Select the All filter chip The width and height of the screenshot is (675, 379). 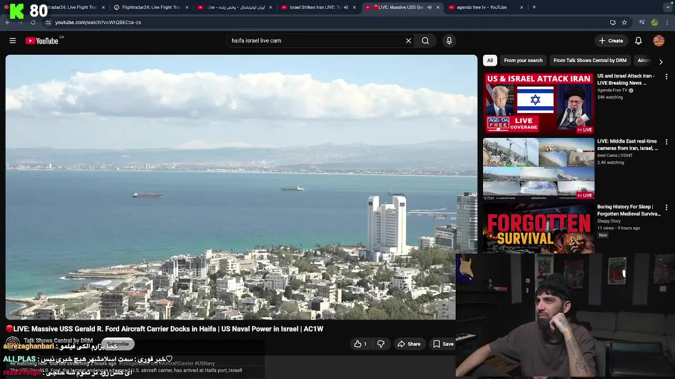pos(490,61)
